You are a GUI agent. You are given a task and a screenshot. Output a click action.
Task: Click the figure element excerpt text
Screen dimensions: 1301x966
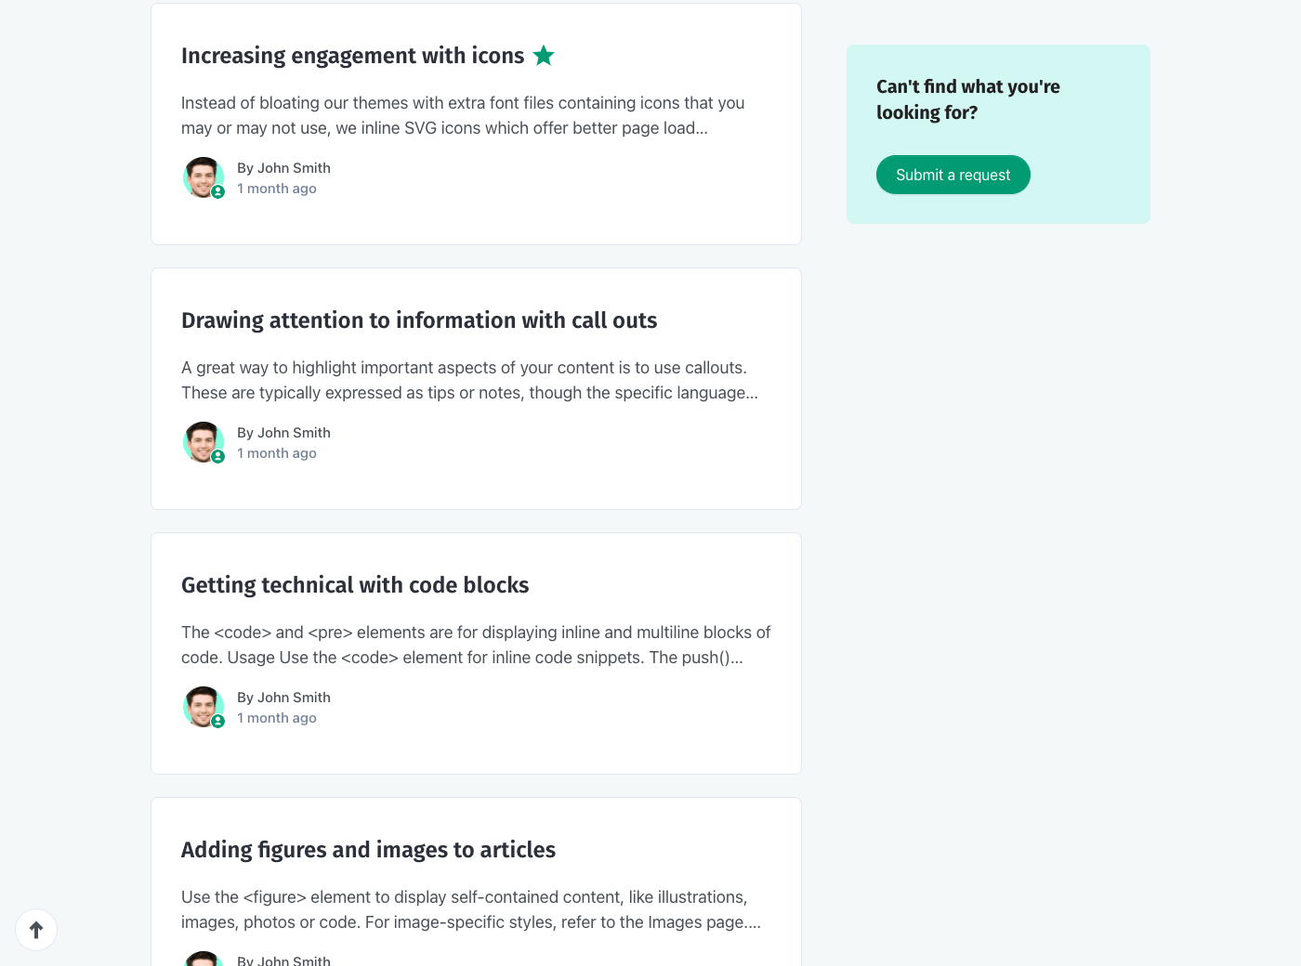click(470, 909)
